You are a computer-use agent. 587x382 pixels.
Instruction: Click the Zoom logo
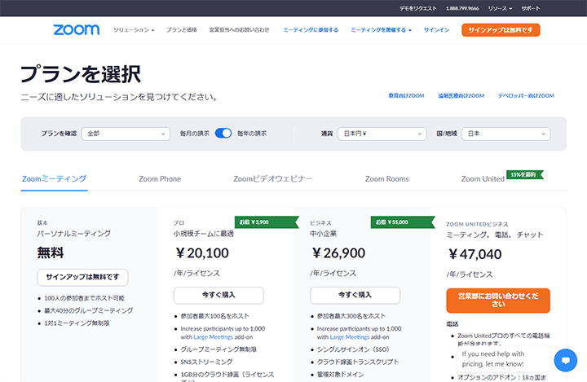coord(76,30)
